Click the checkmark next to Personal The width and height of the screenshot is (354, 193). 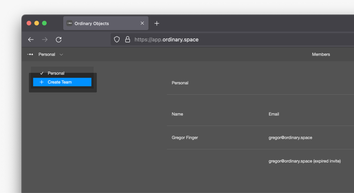41,73
